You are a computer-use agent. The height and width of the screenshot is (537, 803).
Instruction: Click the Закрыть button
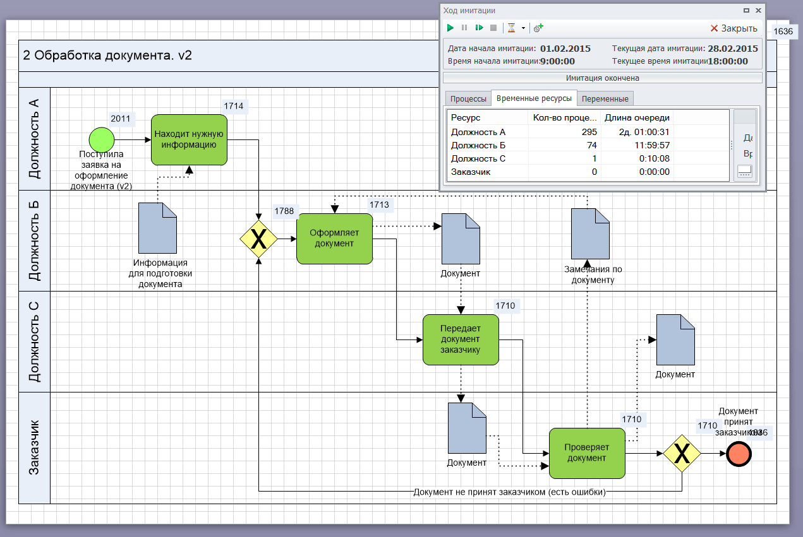point(734,28)
